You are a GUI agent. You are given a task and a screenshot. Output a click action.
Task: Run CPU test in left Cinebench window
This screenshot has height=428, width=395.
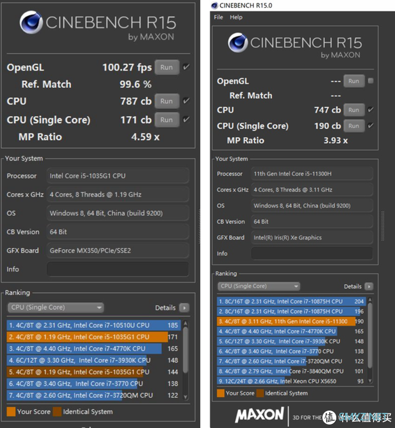pos(167,101)
